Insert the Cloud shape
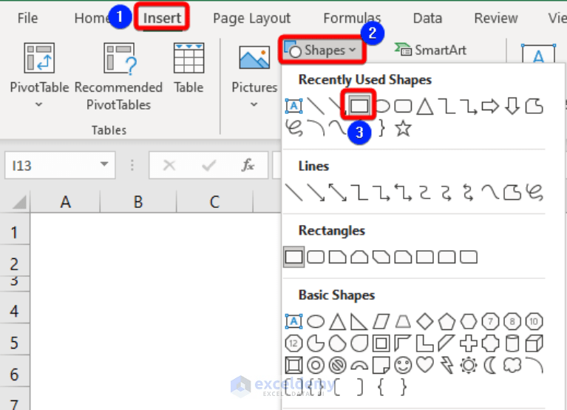The height and width of the screenshot is (410, 567). (x=512, y=366)
